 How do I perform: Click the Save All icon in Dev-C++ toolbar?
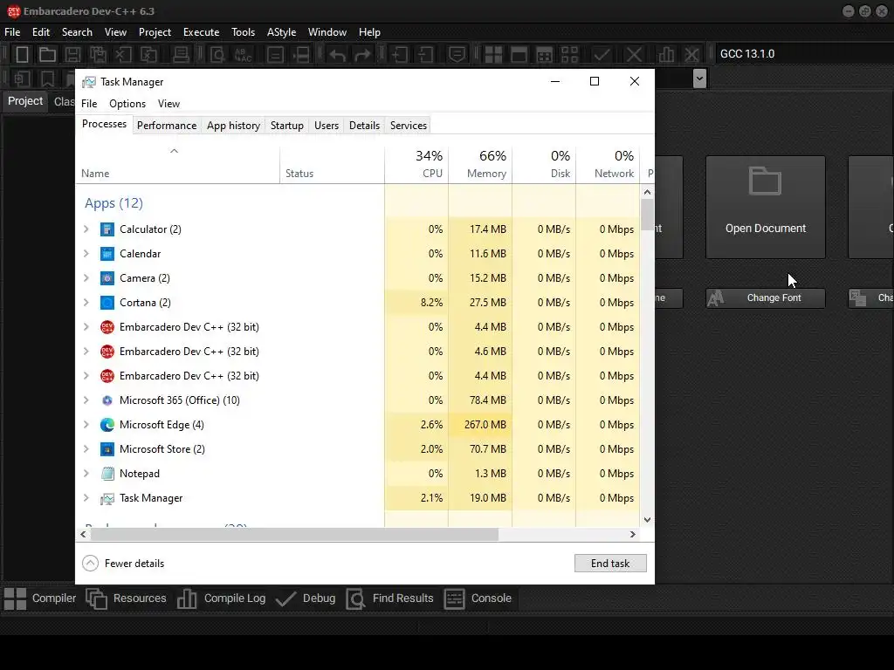click(x=98, y=55)
